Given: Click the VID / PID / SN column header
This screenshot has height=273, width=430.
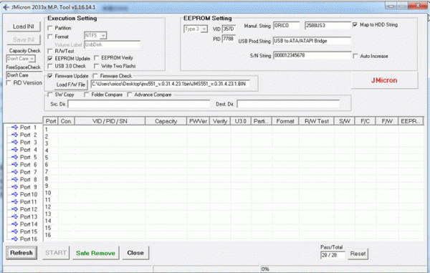Looking at the screenshot, I should 110,121.
